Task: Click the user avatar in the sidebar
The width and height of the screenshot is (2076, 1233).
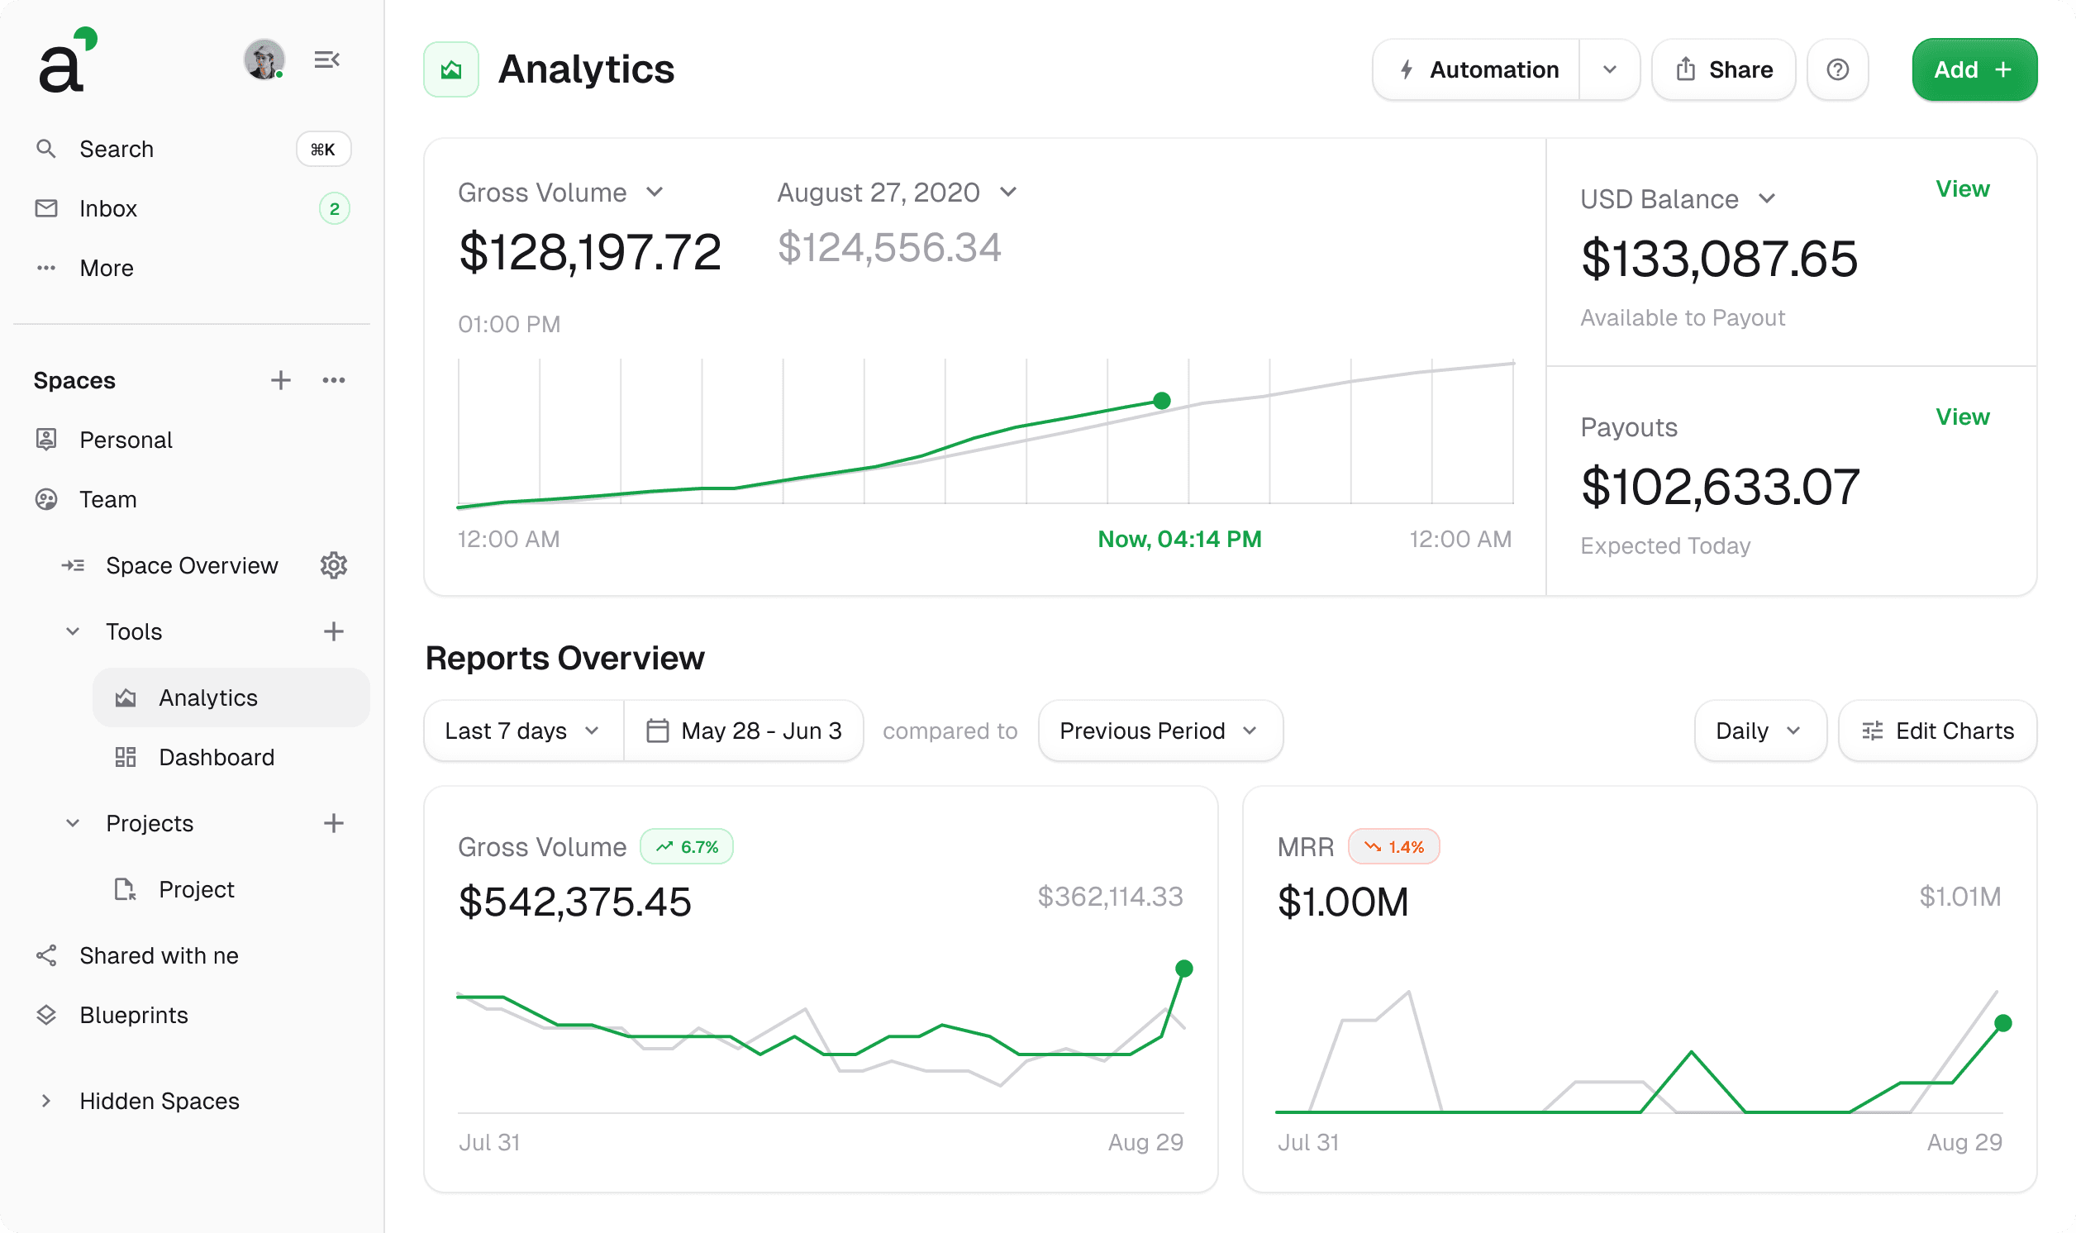Action: (264, 60)
